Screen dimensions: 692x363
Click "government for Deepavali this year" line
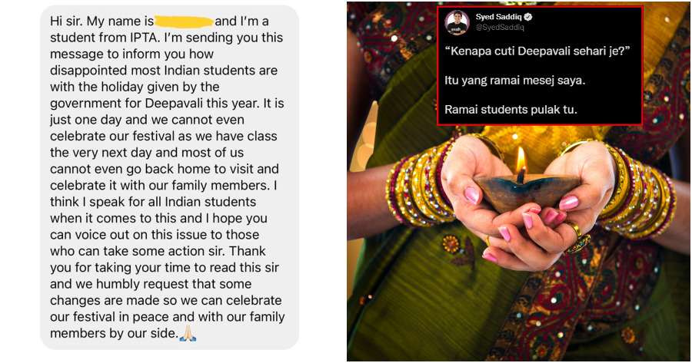pos(155,104)
